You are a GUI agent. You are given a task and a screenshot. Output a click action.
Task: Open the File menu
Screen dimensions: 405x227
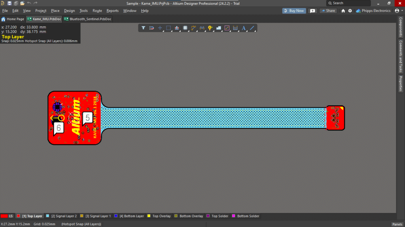(5, 11)
